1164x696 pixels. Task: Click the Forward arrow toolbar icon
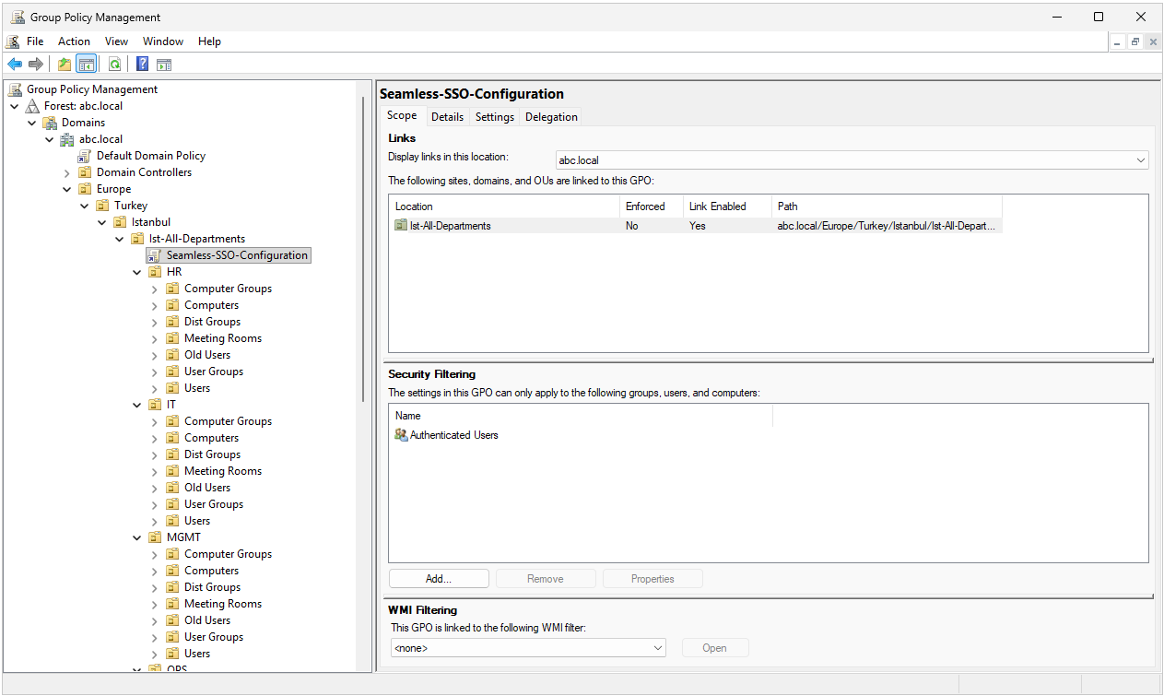pos(35,64)
